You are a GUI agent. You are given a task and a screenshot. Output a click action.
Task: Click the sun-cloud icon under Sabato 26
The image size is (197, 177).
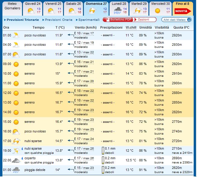click(72, 11)
